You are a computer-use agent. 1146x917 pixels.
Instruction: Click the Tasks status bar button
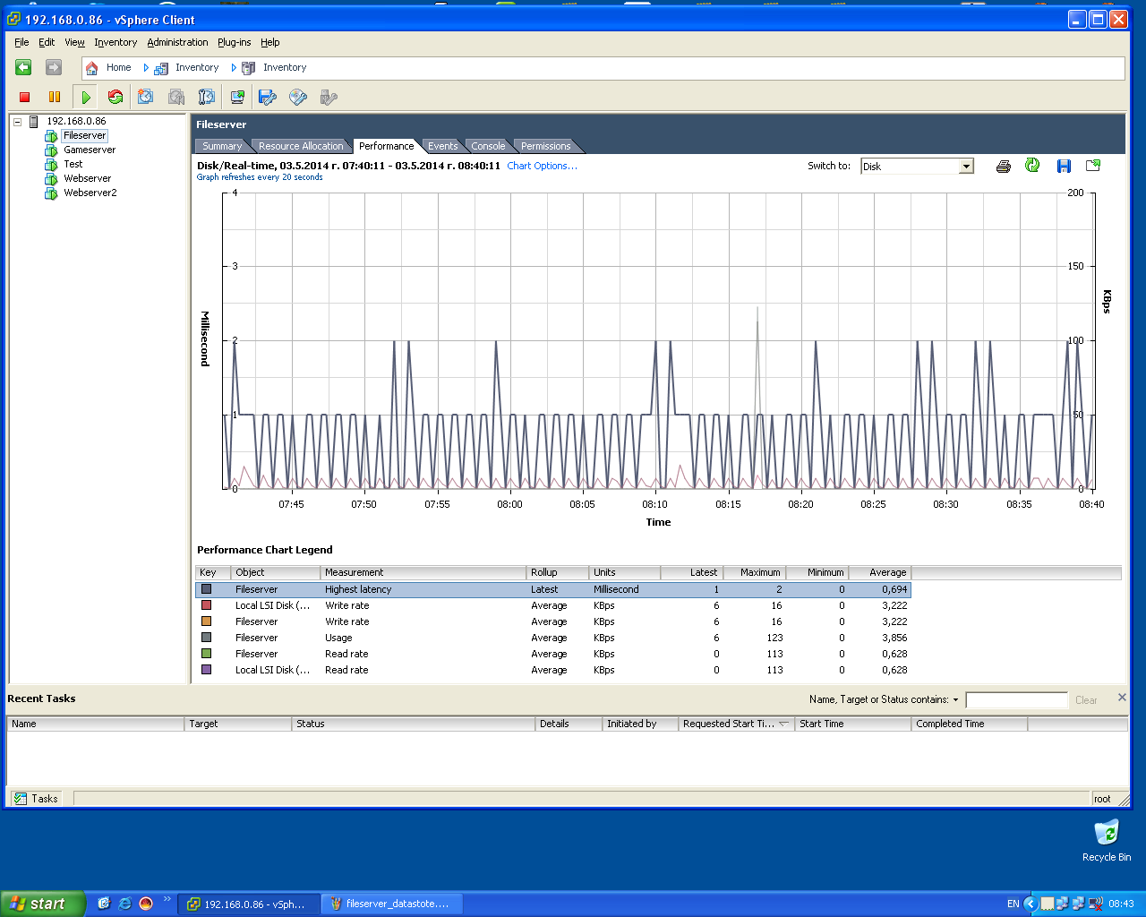[37, 799]
